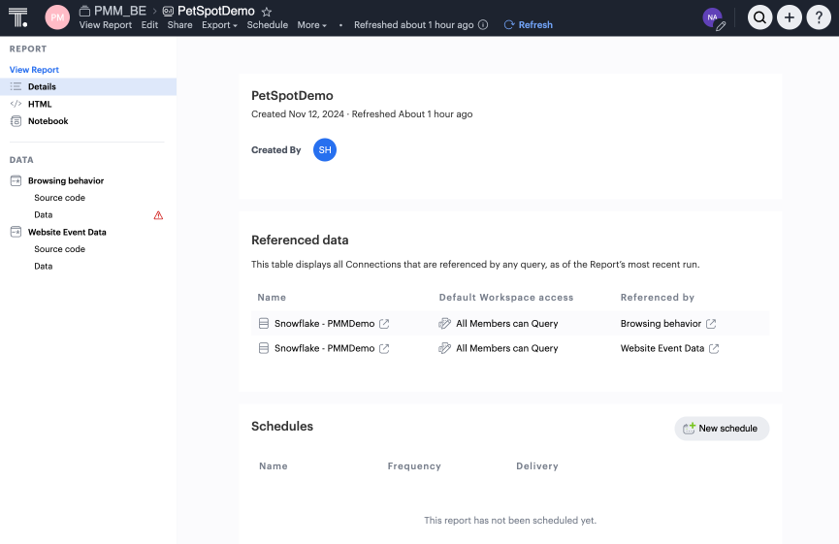Open first Snowflake - PMMDemo connection link icon

(384, 324)
